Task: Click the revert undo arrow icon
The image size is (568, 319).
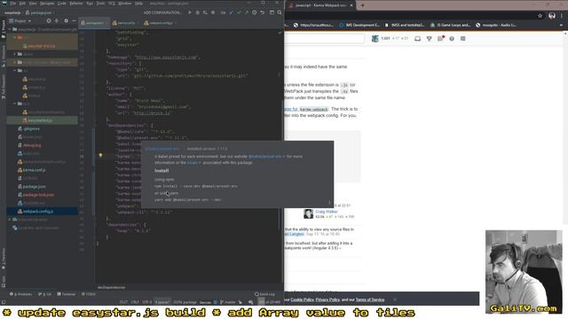Action: (263, 12)
